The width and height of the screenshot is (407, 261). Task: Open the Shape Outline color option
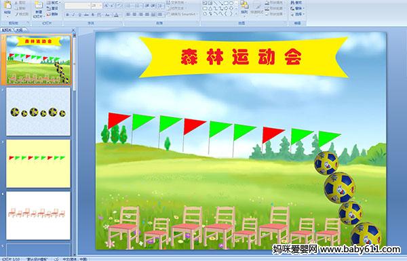[275, 8]
